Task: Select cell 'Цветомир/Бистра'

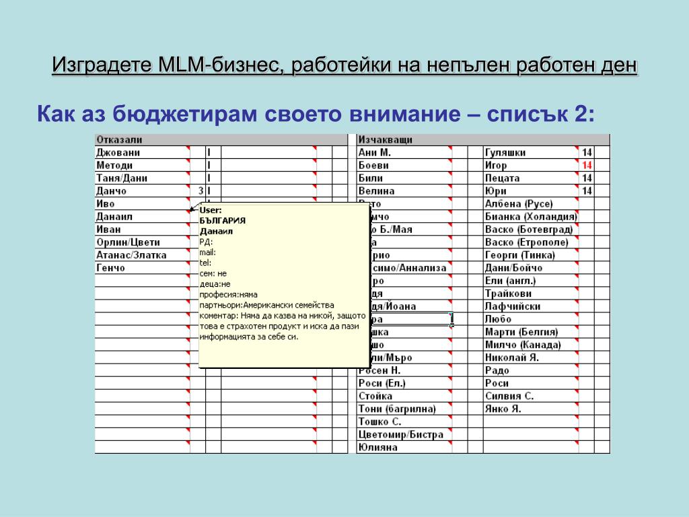Action: 404,434
